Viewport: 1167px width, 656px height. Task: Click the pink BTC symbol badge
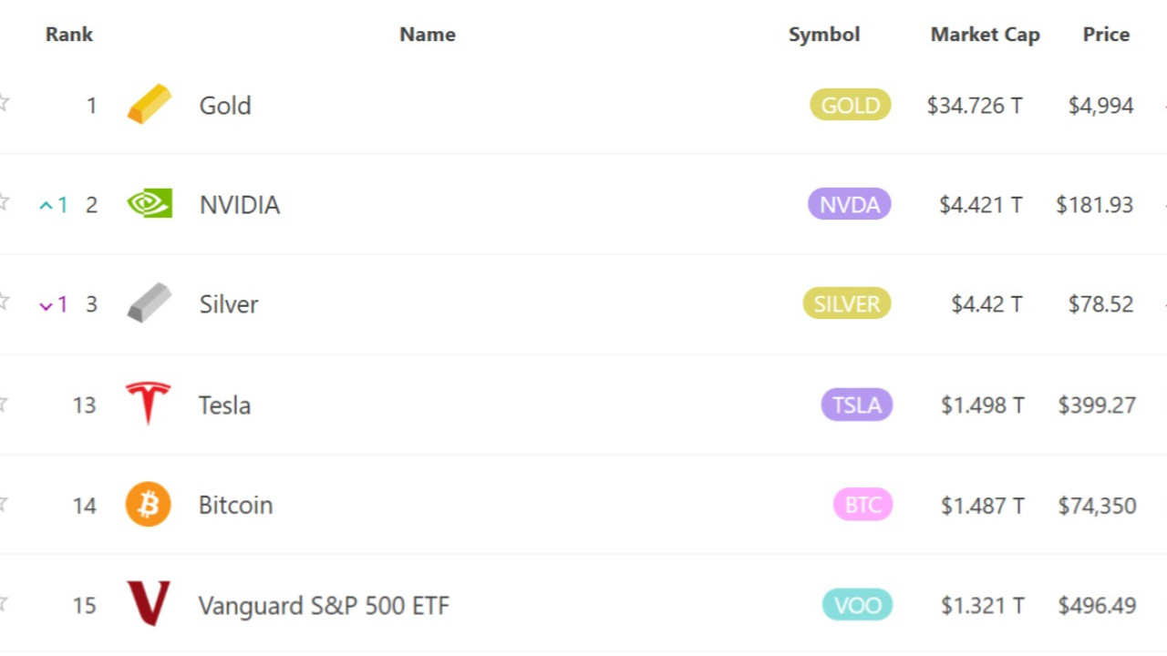click(862, 505)
